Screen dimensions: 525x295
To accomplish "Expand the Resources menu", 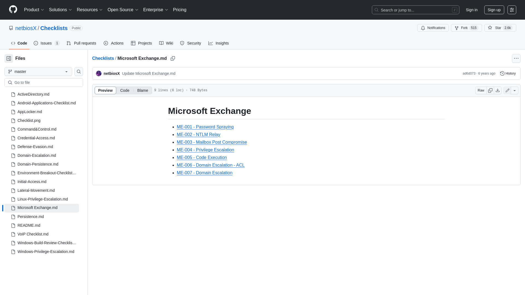I will click(x=90, y=10).
